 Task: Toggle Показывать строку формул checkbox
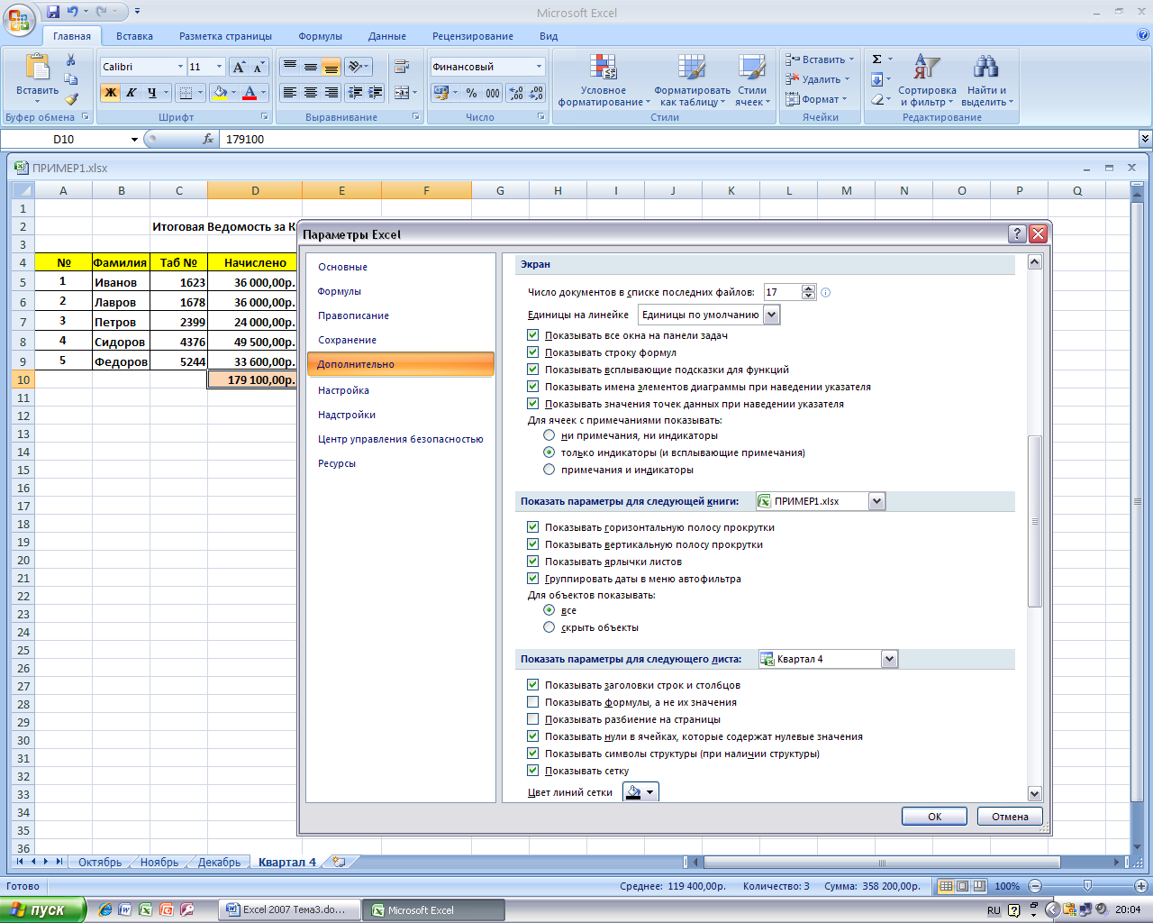[532, 352]
